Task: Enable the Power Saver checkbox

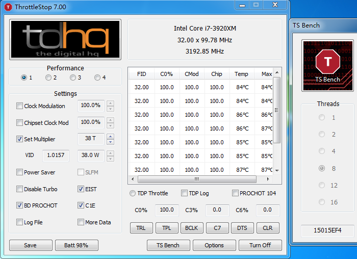Action: click(19, 172)
